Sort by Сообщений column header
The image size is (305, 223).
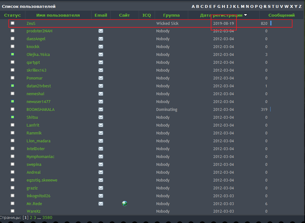click(x=282, y=15)
